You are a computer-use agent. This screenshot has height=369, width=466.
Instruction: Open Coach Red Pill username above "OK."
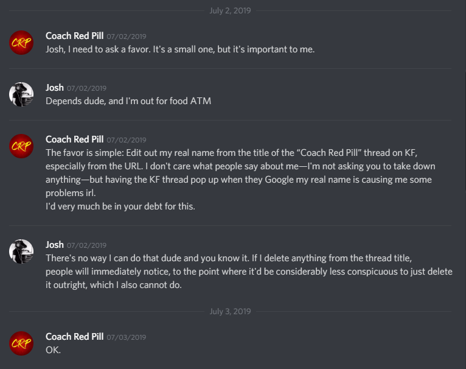click(x=75, y=336)
